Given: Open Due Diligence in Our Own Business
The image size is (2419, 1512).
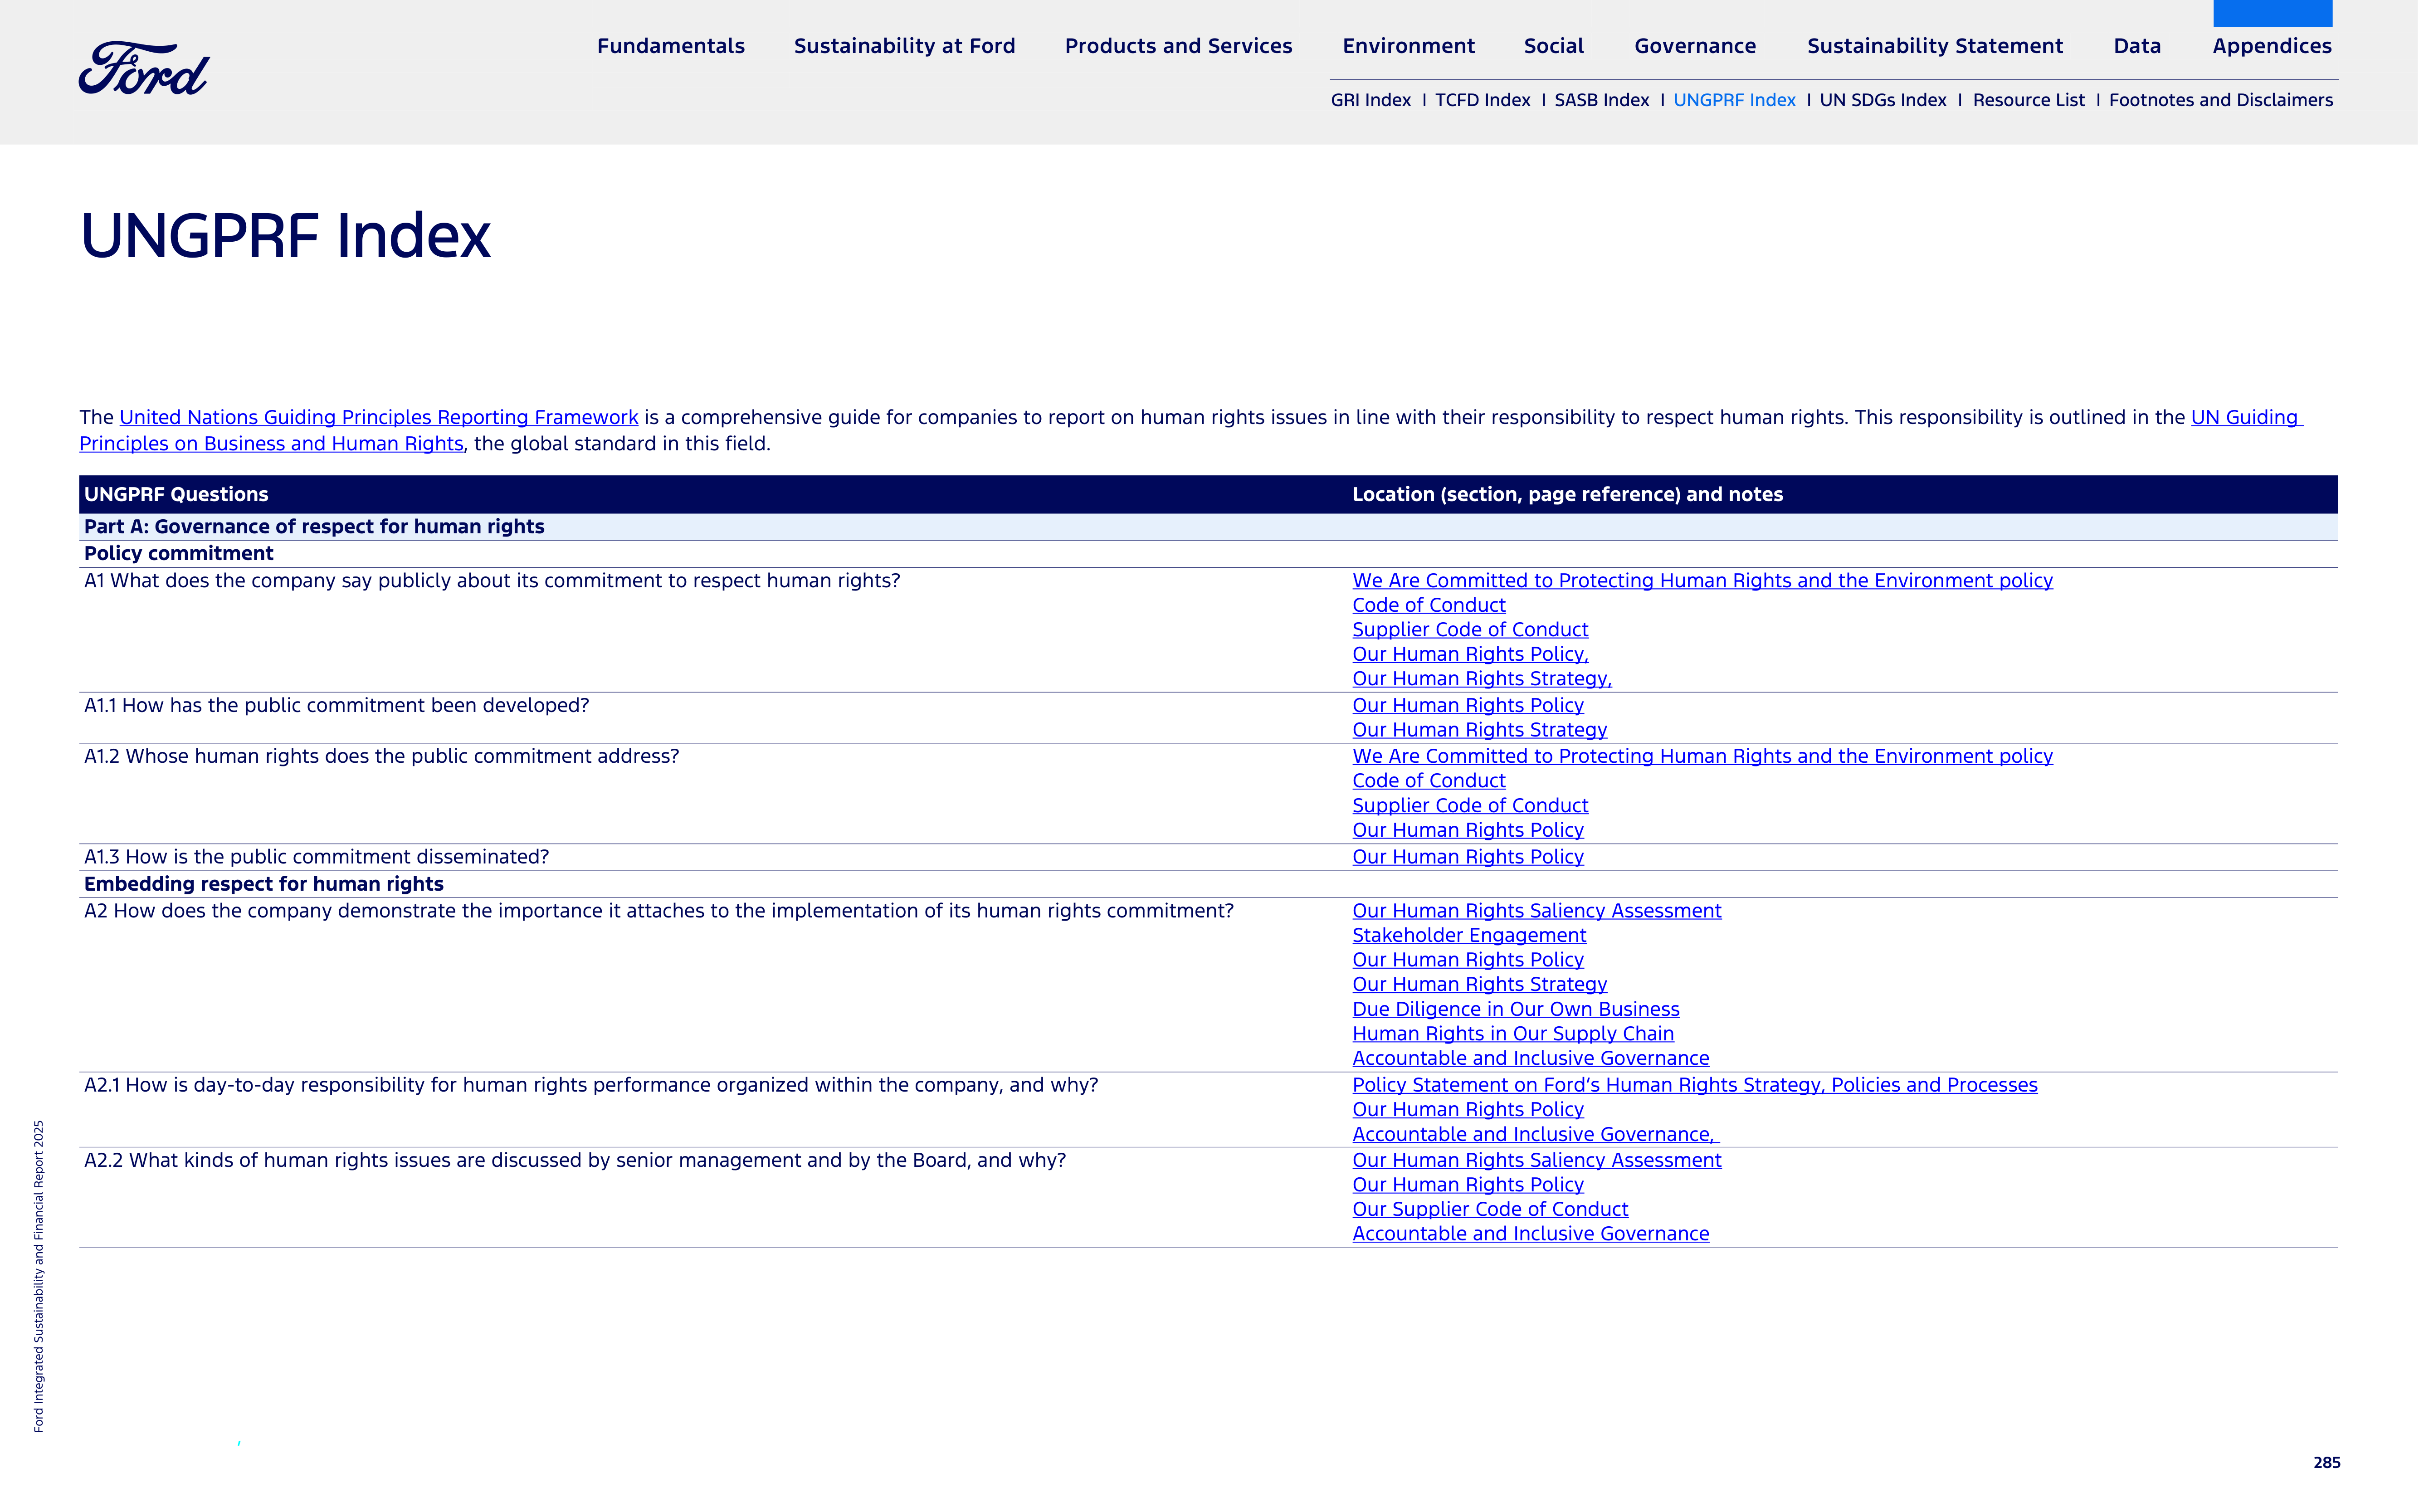Looking at the screenshot, I should [1515, 1010].
